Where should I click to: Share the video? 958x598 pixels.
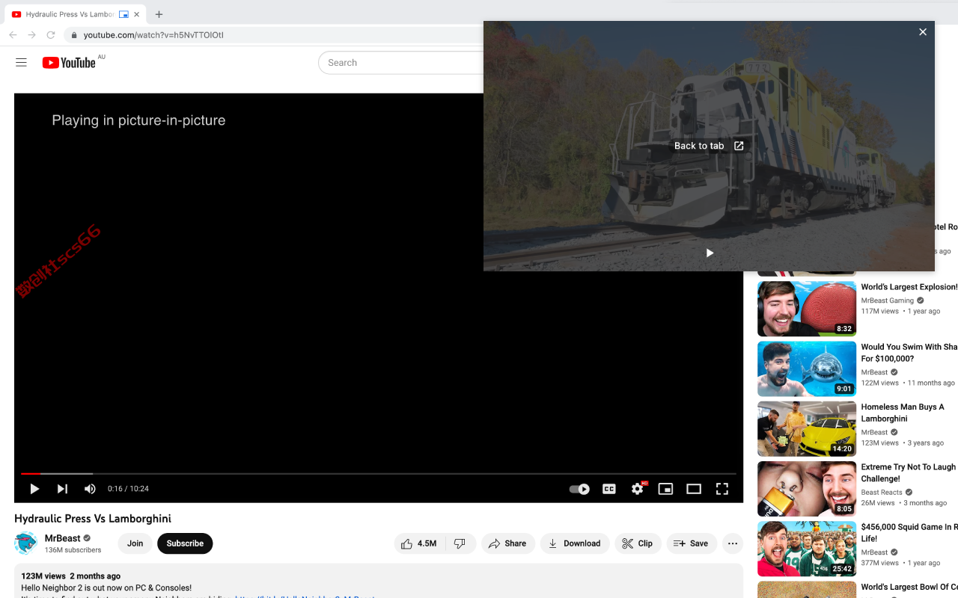[x=508, y=543]
